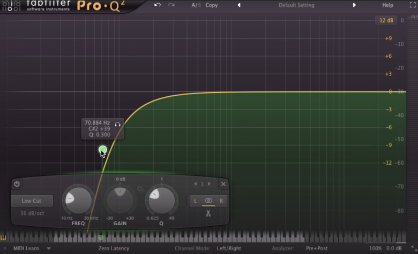The width and height of the screenshot is (418, 254).
Task: Click the 70.884 Hz frequency readout
Action: (98, 122)
